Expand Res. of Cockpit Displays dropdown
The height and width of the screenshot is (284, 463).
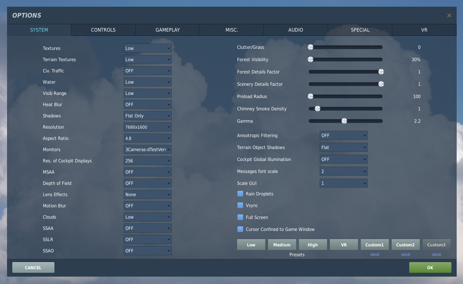click(148, 161)
